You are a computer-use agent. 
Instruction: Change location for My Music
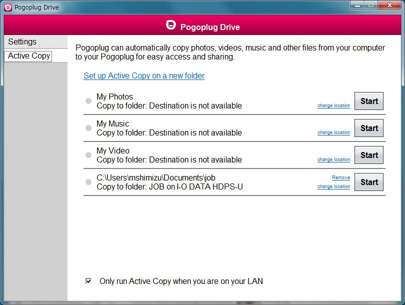point(333,132)
